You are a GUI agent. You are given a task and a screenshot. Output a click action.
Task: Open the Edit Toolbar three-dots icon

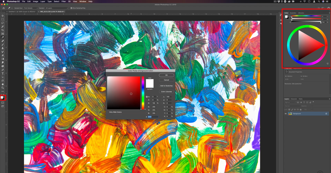pos(3,91)
